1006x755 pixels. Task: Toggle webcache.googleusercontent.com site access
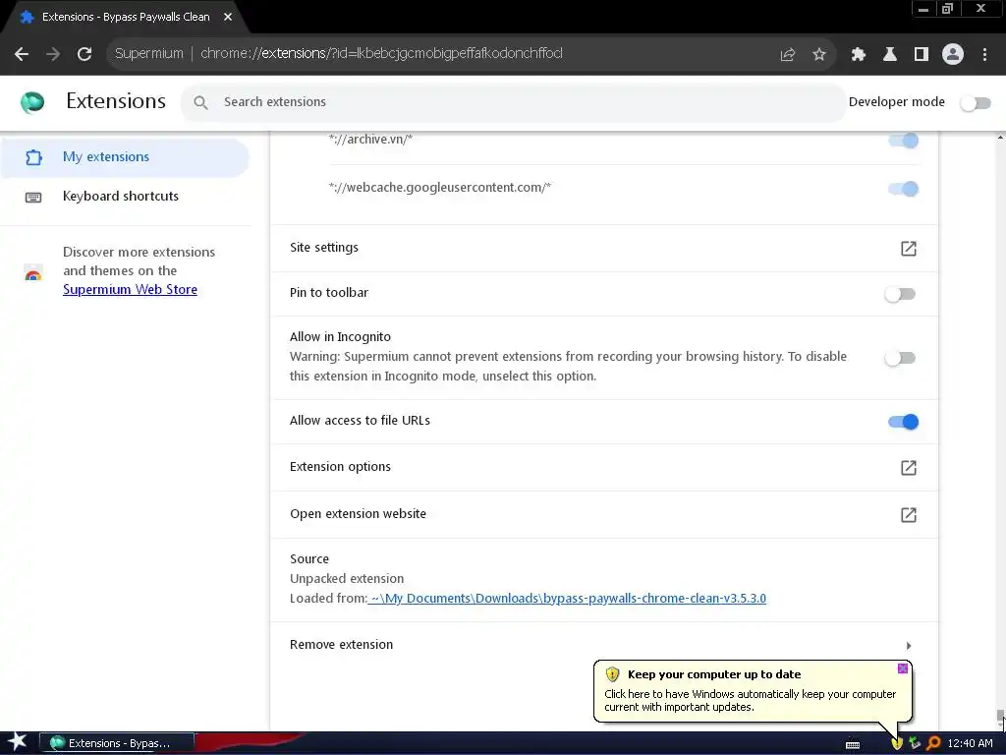tap(904, 189)
